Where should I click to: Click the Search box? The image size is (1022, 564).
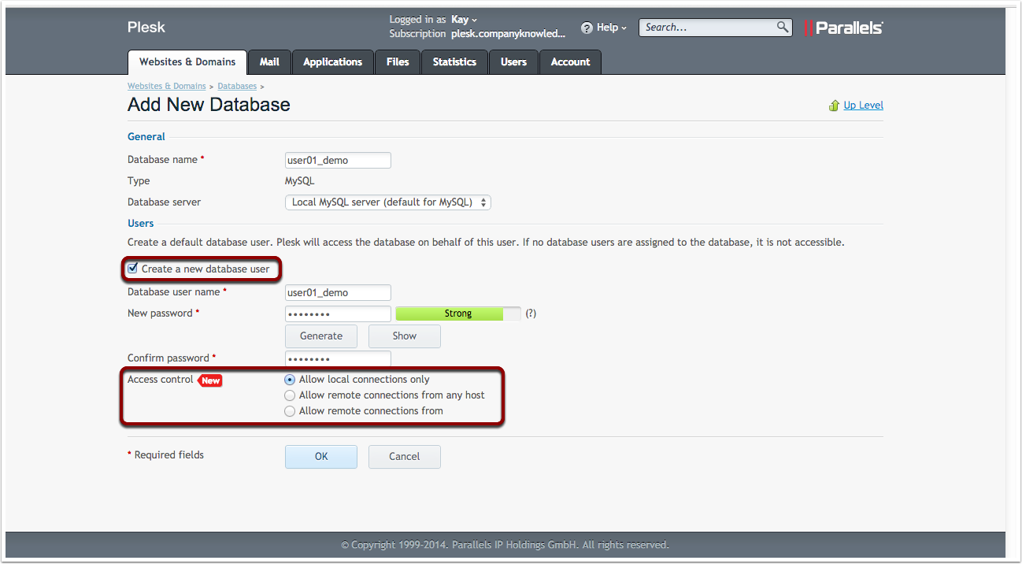click(x=715, y=28)
